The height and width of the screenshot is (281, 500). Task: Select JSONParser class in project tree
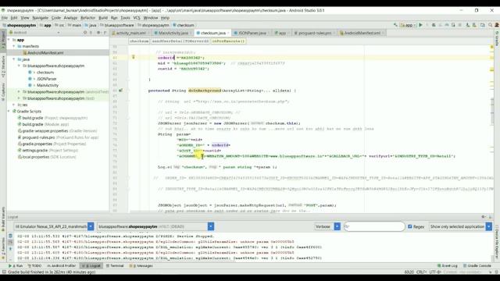(x=47, y=79)
